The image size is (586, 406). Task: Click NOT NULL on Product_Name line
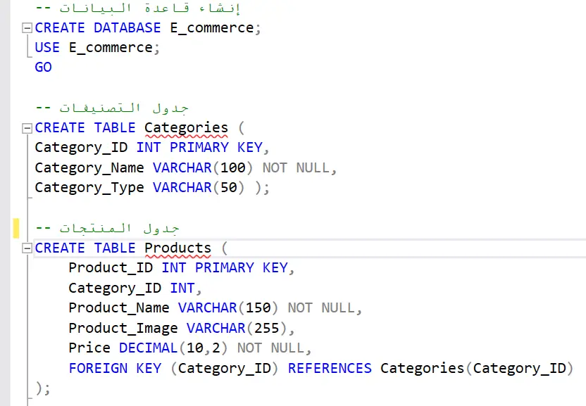[321, 308]
